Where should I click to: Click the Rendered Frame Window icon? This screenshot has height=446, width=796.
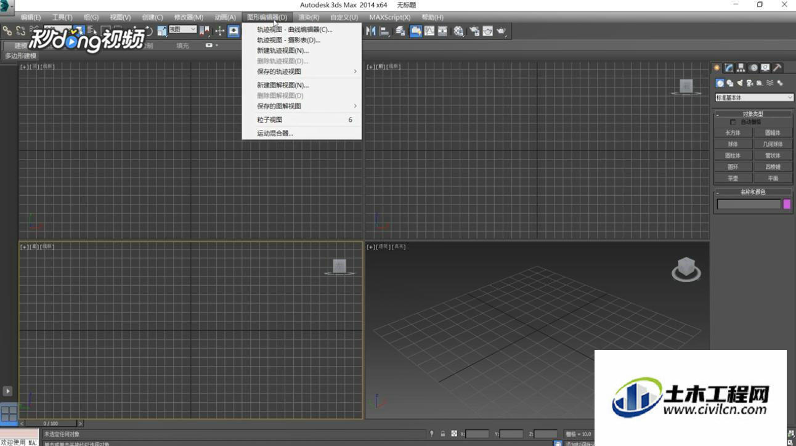coord(487,30)
